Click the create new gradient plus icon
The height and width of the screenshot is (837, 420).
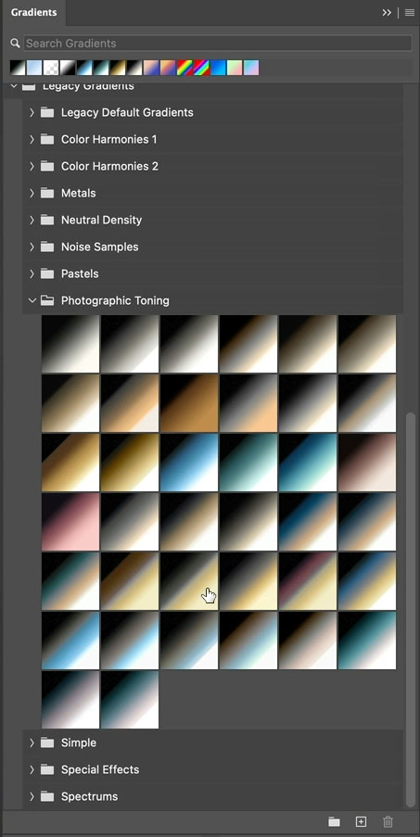[x=362, y=821]
